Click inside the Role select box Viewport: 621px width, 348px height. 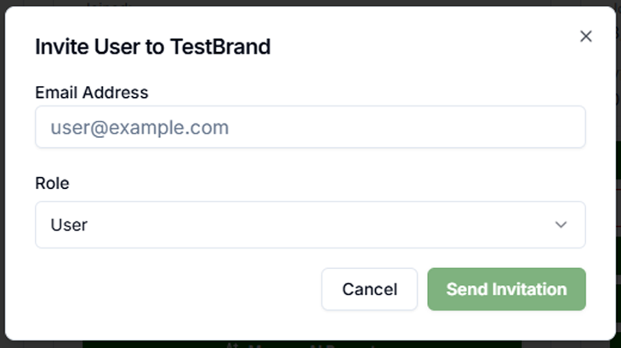(x=310, y=225)
